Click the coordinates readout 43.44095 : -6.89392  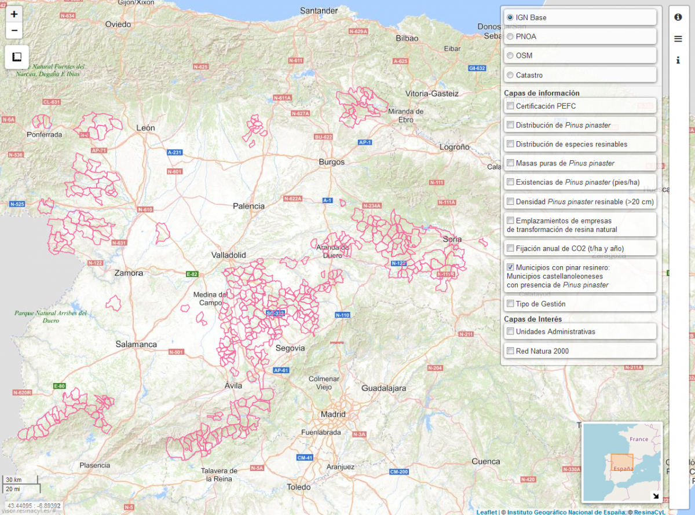click(x=34, y=505)
